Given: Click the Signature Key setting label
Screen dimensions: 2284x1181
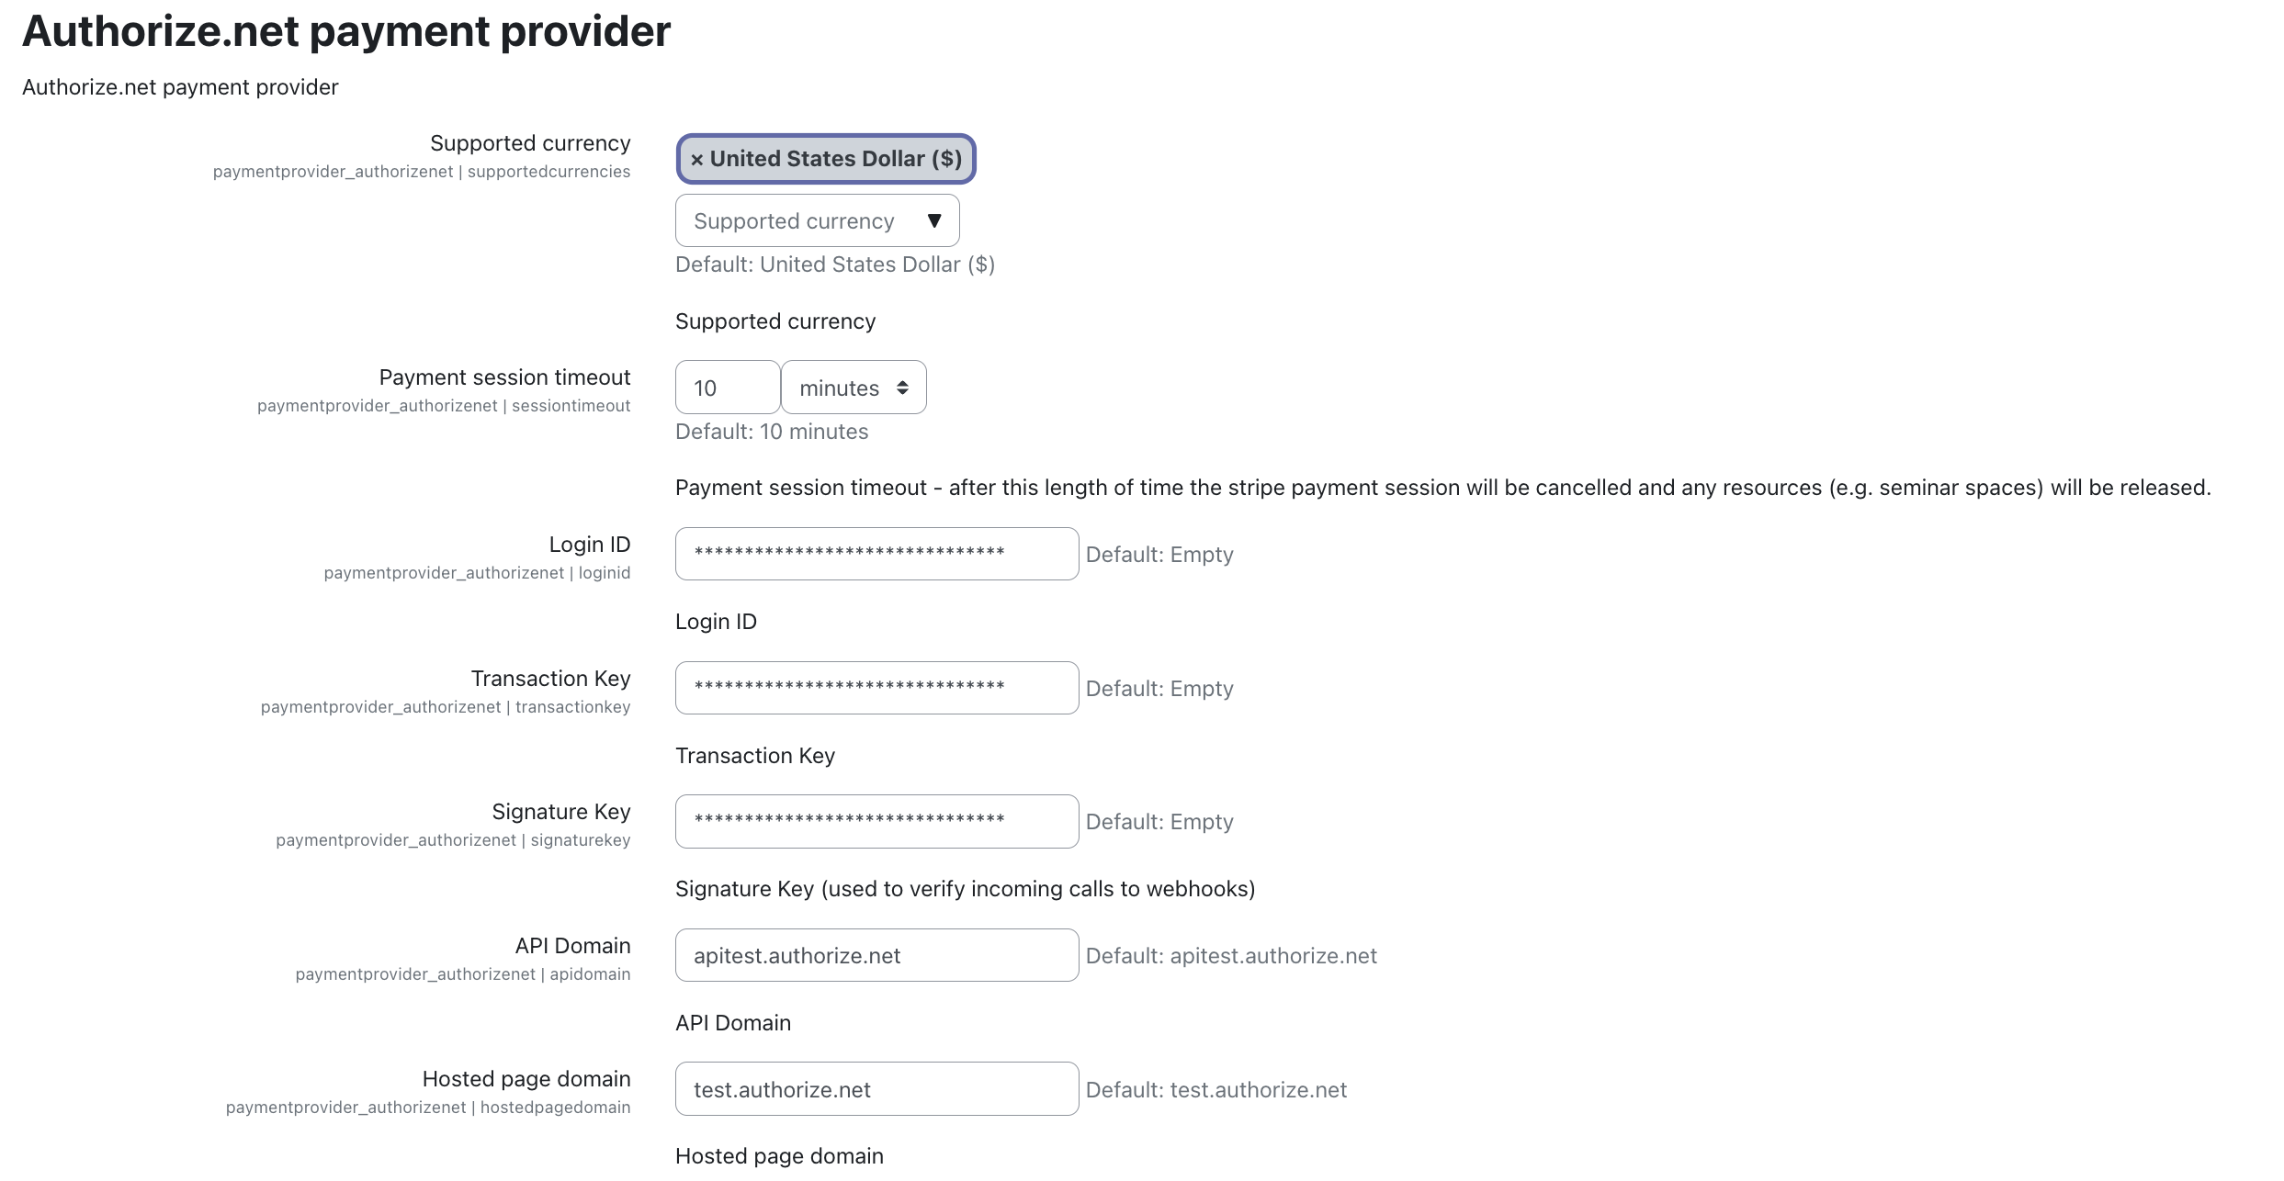Looking at the screenshot, I should pyautogui.click(x=560, y=812).
